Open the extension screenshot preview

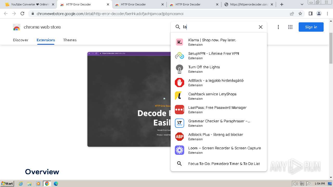tap(129, 99)
